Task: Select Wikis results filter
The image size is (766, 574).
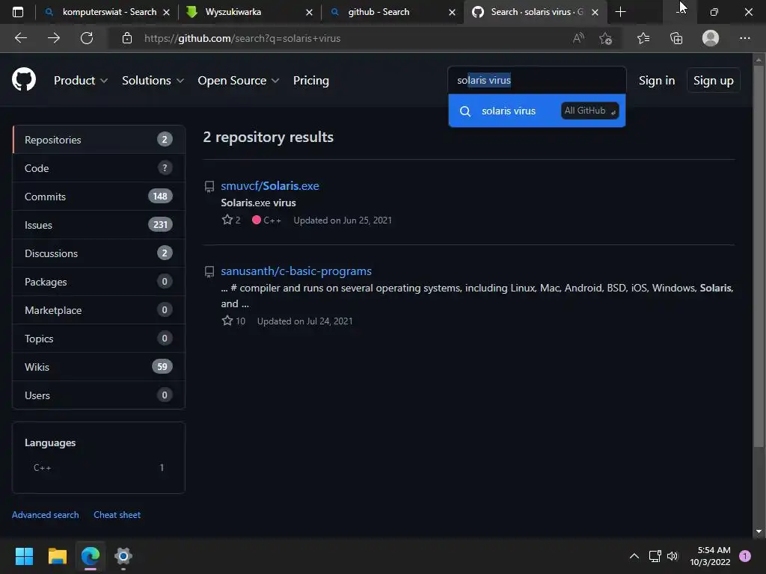Action: click(x=98, y=366)
